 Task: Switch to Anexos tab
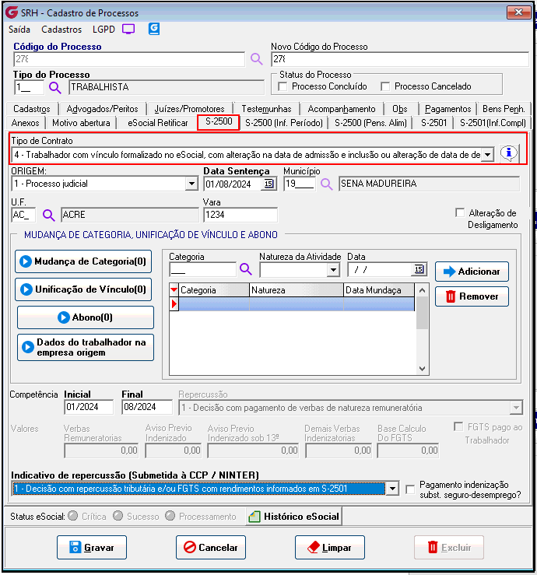[x=26, y=123]
